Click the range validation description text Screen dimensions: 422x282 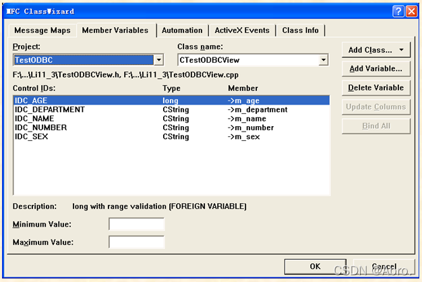click(159, 206)
